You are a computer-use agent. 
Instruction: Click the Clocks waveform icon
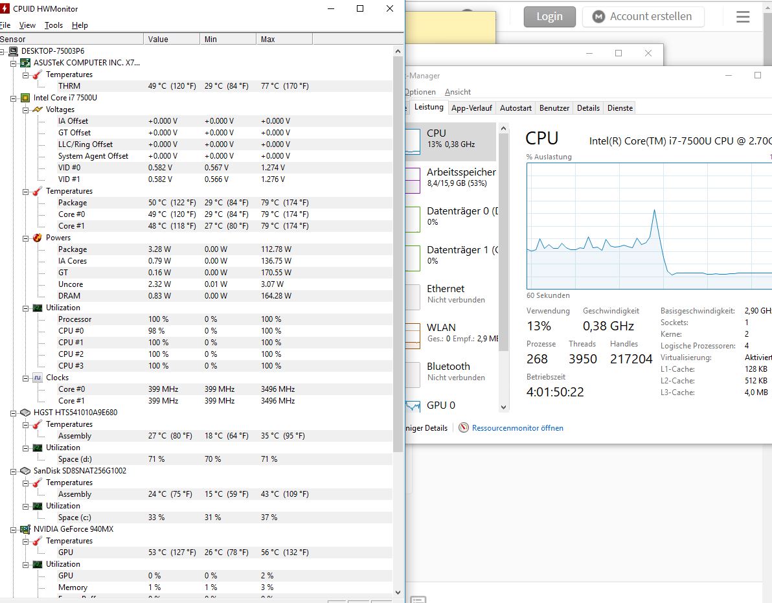38,378
